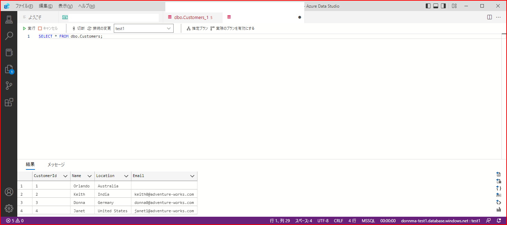Click MSSQL language mode in status bar

(x=368, y=221)
